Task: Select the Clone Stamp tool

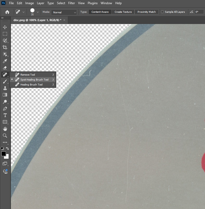Action: tap(5, 88)
